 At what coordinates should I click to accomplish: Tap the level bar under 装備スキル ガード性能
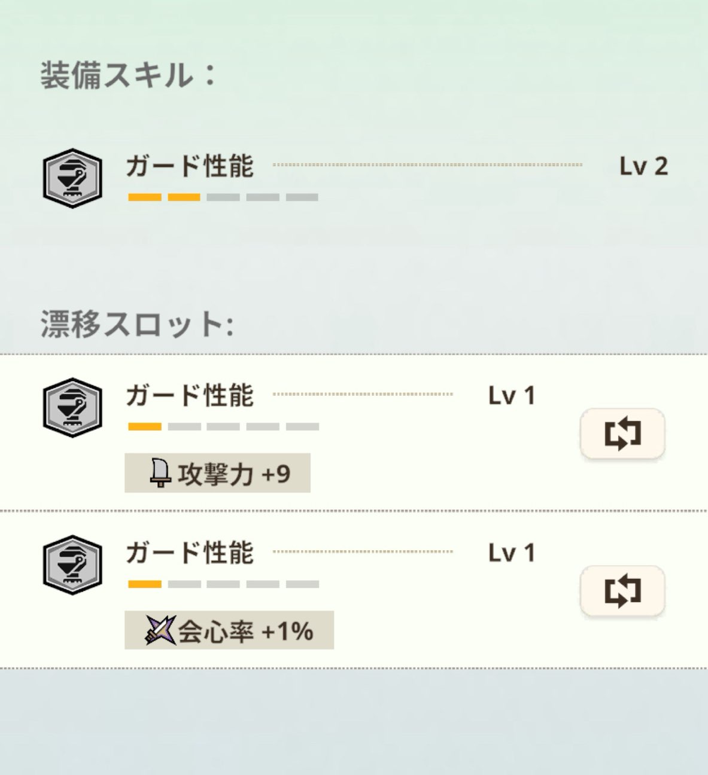click(x=223, y=197)
